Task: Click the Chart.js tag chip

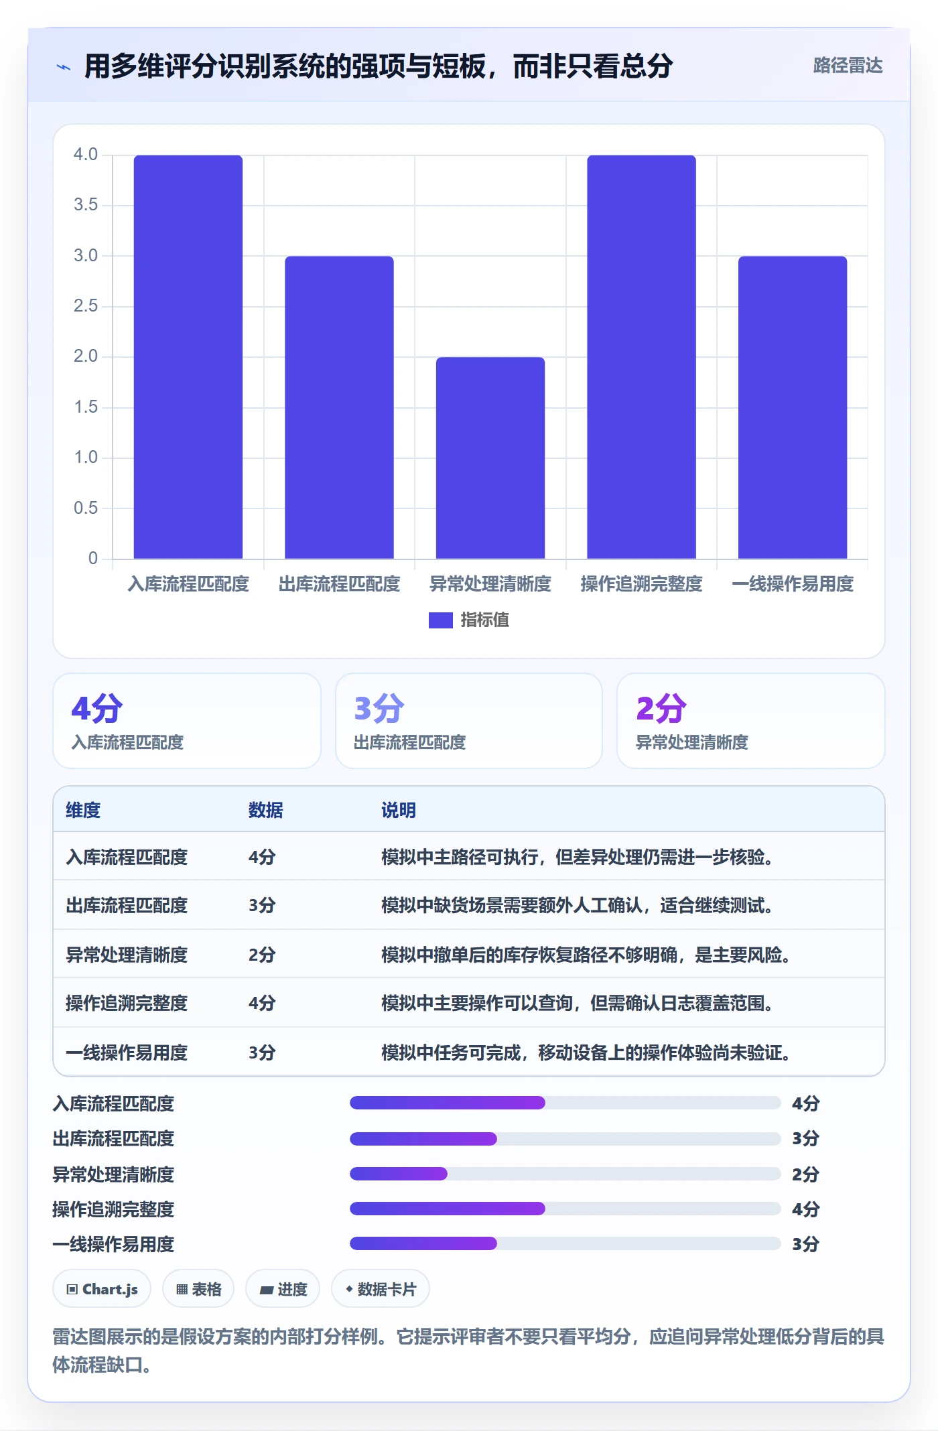Action: coord(102,1289)
